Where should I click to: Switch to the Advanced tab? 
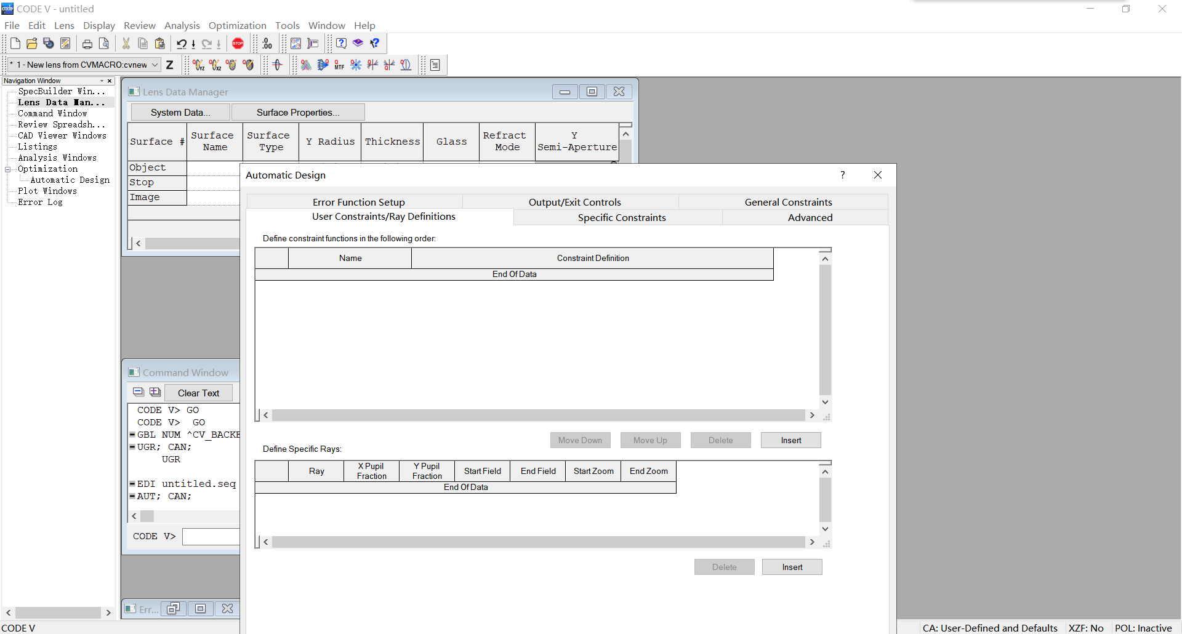click(x=810, y=217)
